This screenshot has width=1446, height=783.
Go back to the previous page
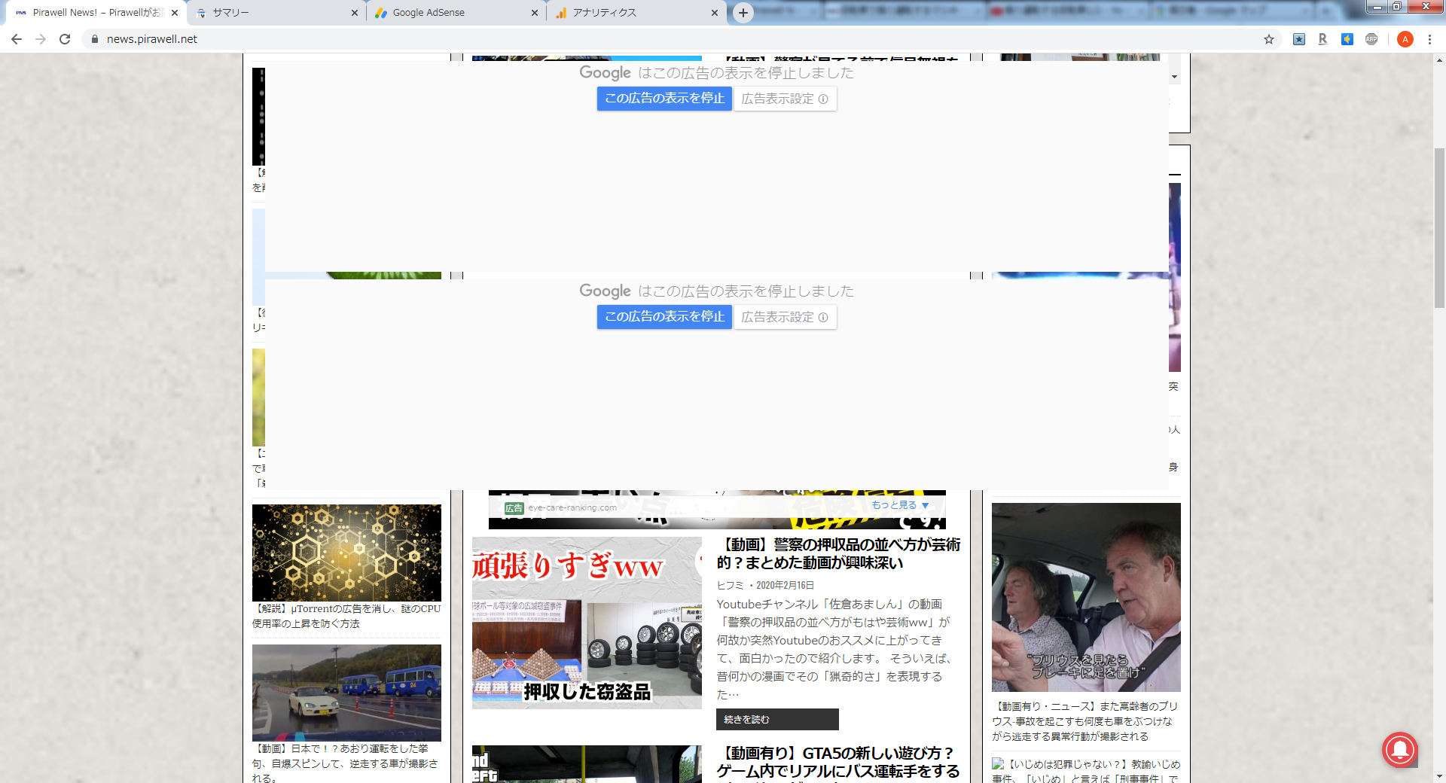coord(17,39)
